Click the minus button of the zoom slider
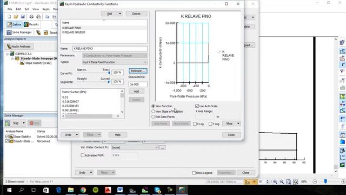 click(315, 181)
